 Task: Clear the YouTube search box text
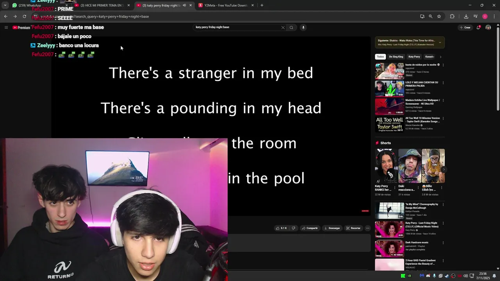283,27
